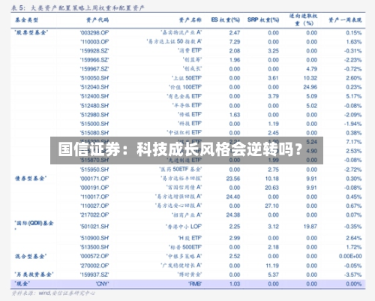Click the '上证 50ETF' asset name
This screenshot has height=301, width=375.
coord(187,78)
